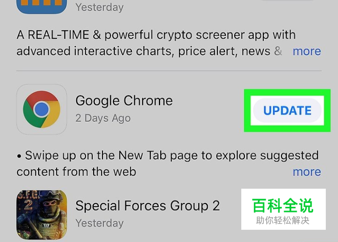Click the 助你轻松解决 watermark caption
The height and width of the screenshot is (242, 338).
pyautogui.click(x=283, y=220)
